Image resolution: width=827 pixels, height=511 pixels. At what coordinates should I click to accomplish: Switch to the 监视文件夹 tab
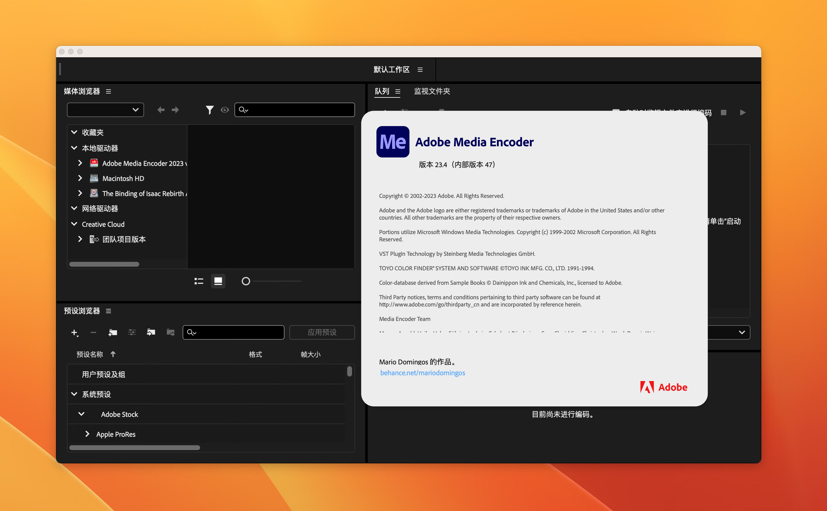pos(432,91)
